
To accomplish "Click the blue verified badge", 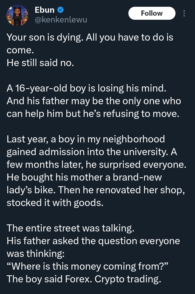I will tap(61, 10).
